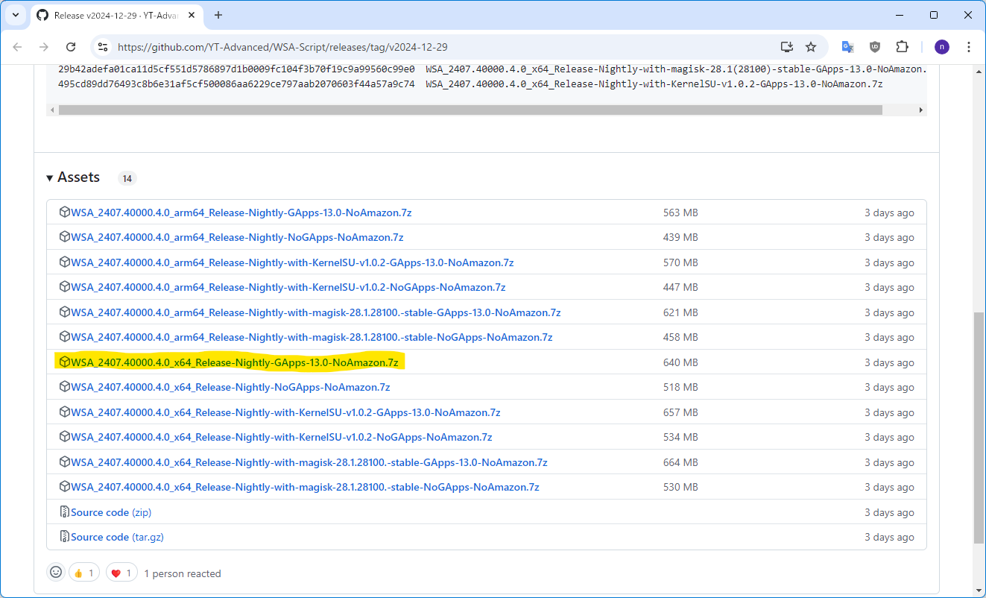The image size is (986, 598).
Task: Click the install app icon in address bar
Action: point(786,47)
